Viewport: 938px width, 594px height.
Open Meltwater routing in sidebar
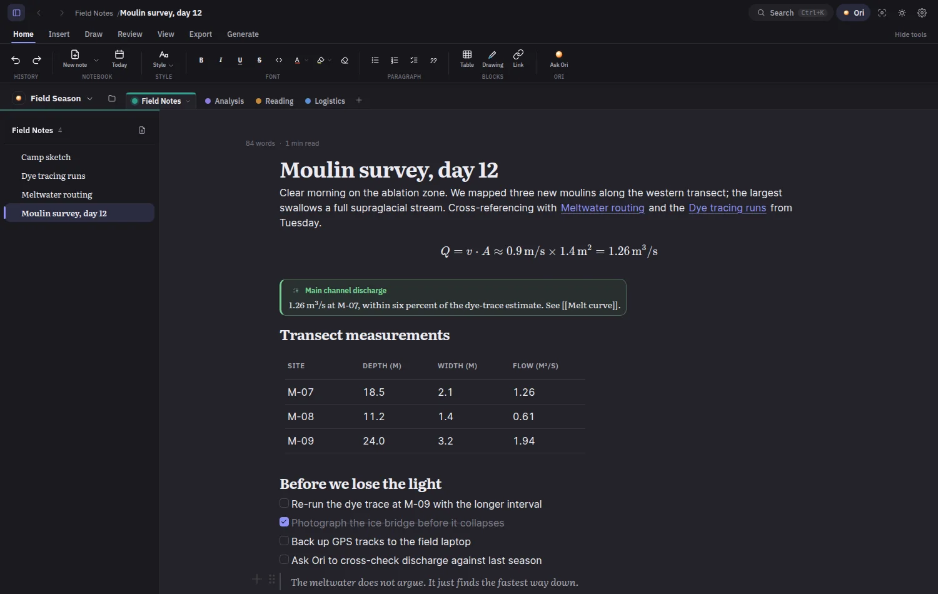[79, 194]
